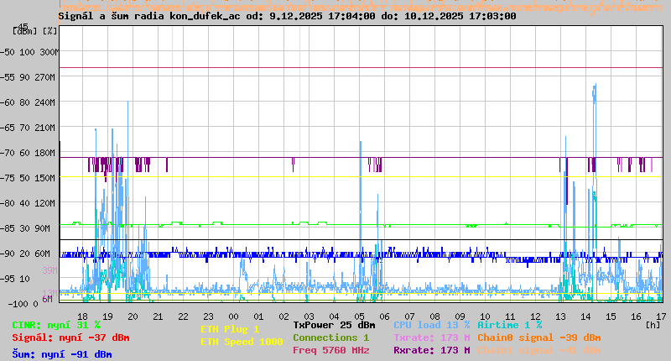Click the 'Signál: nyní -37 dBm' legend entry
This screenshot has height=361, width=671.
70,337
